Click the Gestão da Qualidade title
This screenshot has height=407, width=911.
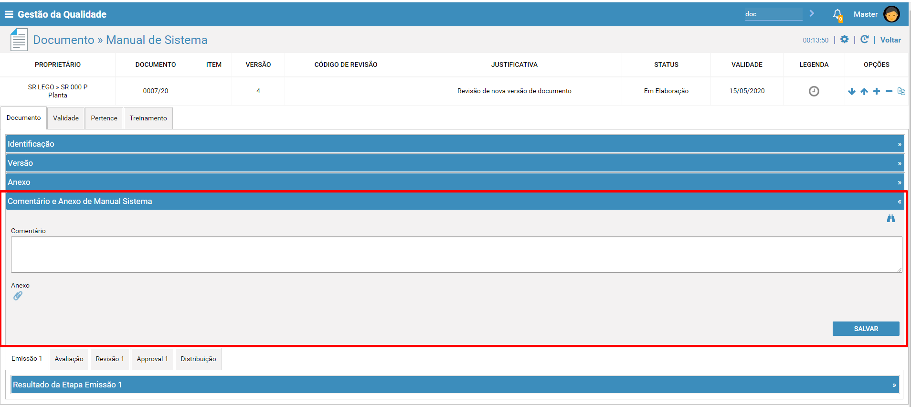(x=62, y=14)
